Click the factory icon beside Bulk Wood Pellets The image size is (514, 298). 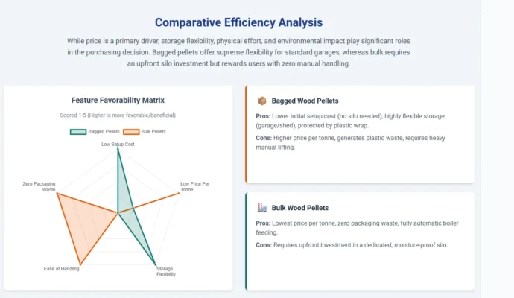pyautogui.click(x=261, y=208)
